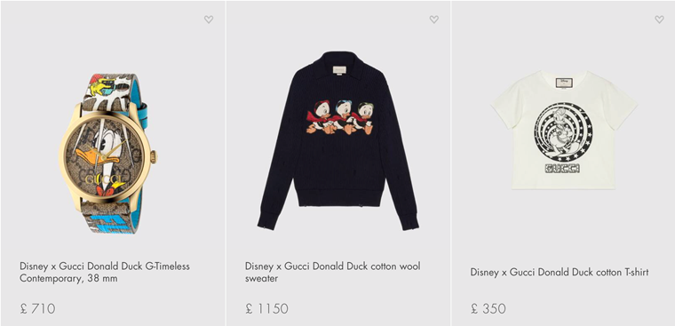Select the £ 710 watch price
Image resolution: width=675 pixels, height=326 pixels.
[37, 308]
